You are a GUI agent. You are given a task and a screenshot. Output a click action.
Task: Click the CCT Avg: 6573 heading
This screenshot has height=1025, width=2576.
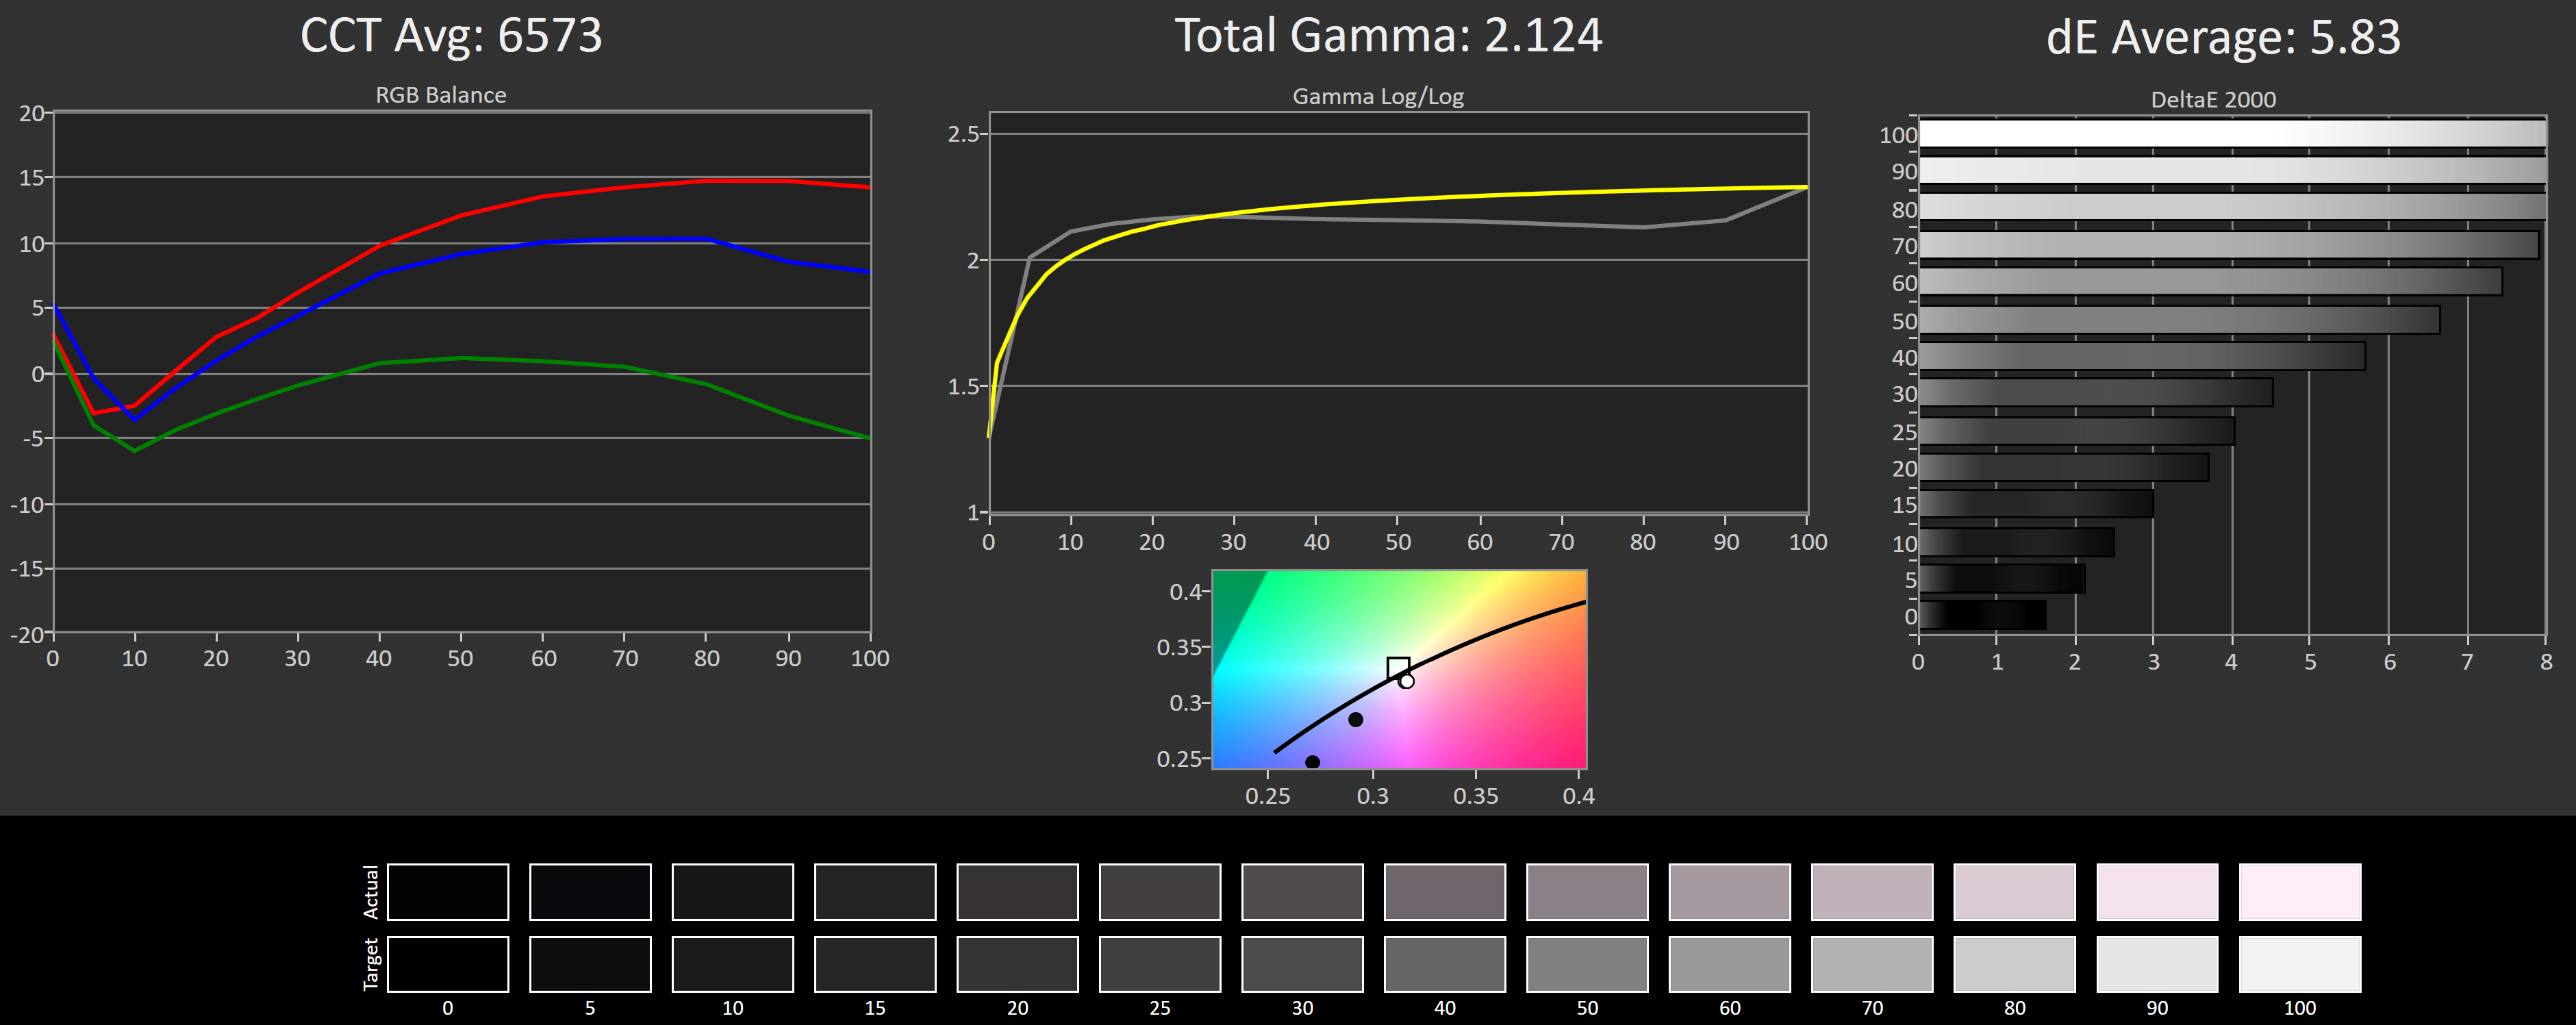pos(451,36)
